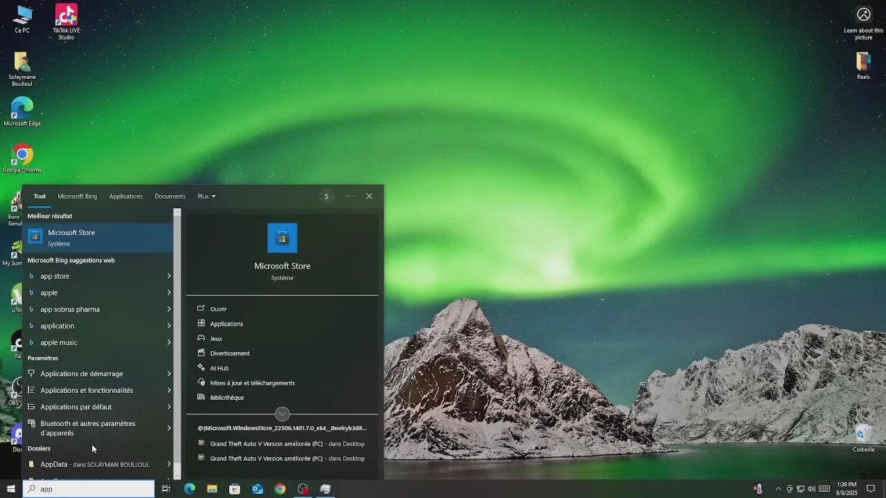Open the search panel options (three dots)
This screenshot has width=886, height=498.
pyautogui.click(x=350, y=196)
